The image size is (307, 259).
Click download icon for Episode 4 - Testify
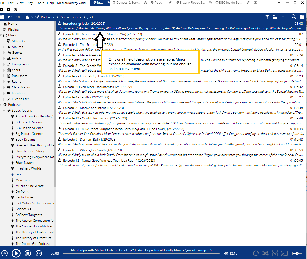click(60, 97)
